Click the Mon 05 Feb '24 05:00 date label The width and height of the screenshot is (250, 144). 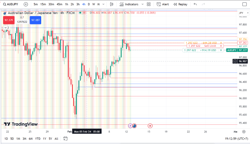tap(87, 132)
